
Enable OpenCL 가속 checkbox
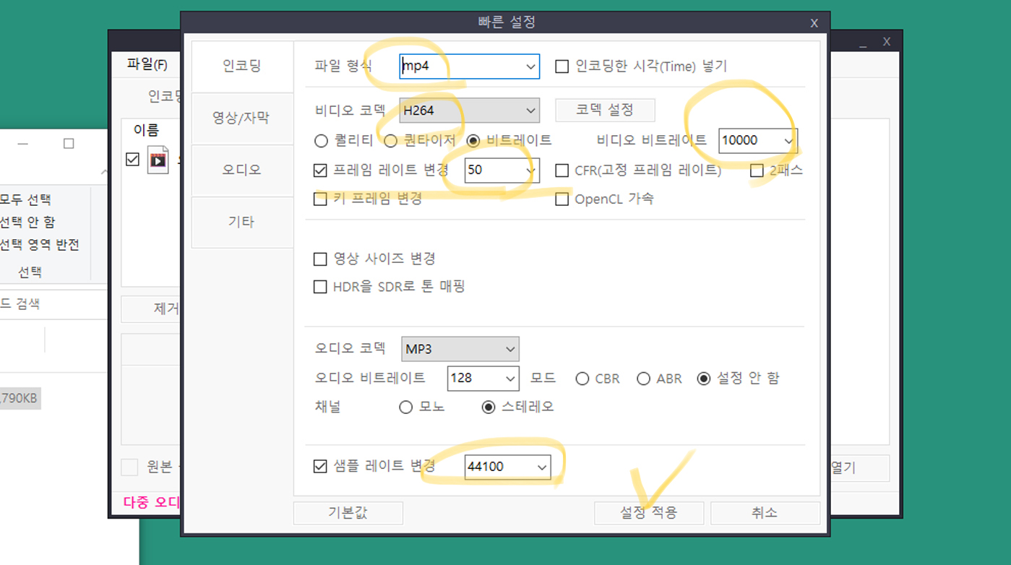(x=562, y=199)
